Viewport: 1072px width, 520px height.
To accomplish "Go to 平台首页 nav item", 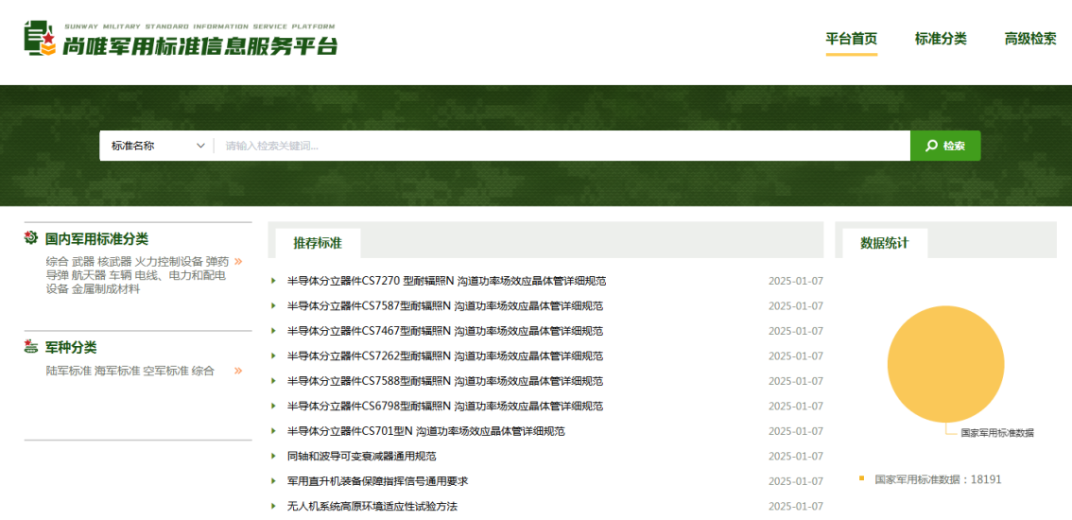I will pos(851,39).
